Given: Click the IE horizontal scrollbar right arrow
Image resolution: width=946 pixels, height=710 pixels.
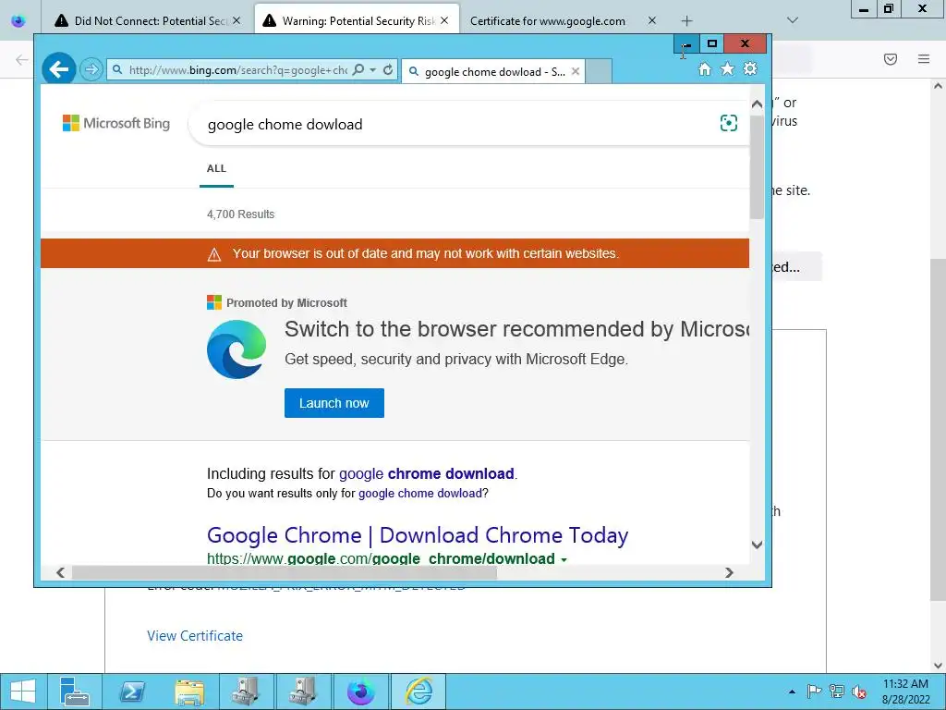Looking at the screenshot, I should 729,572.
